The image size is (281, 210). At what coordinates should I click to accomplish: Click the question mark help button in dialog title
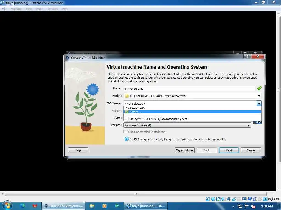247,56
